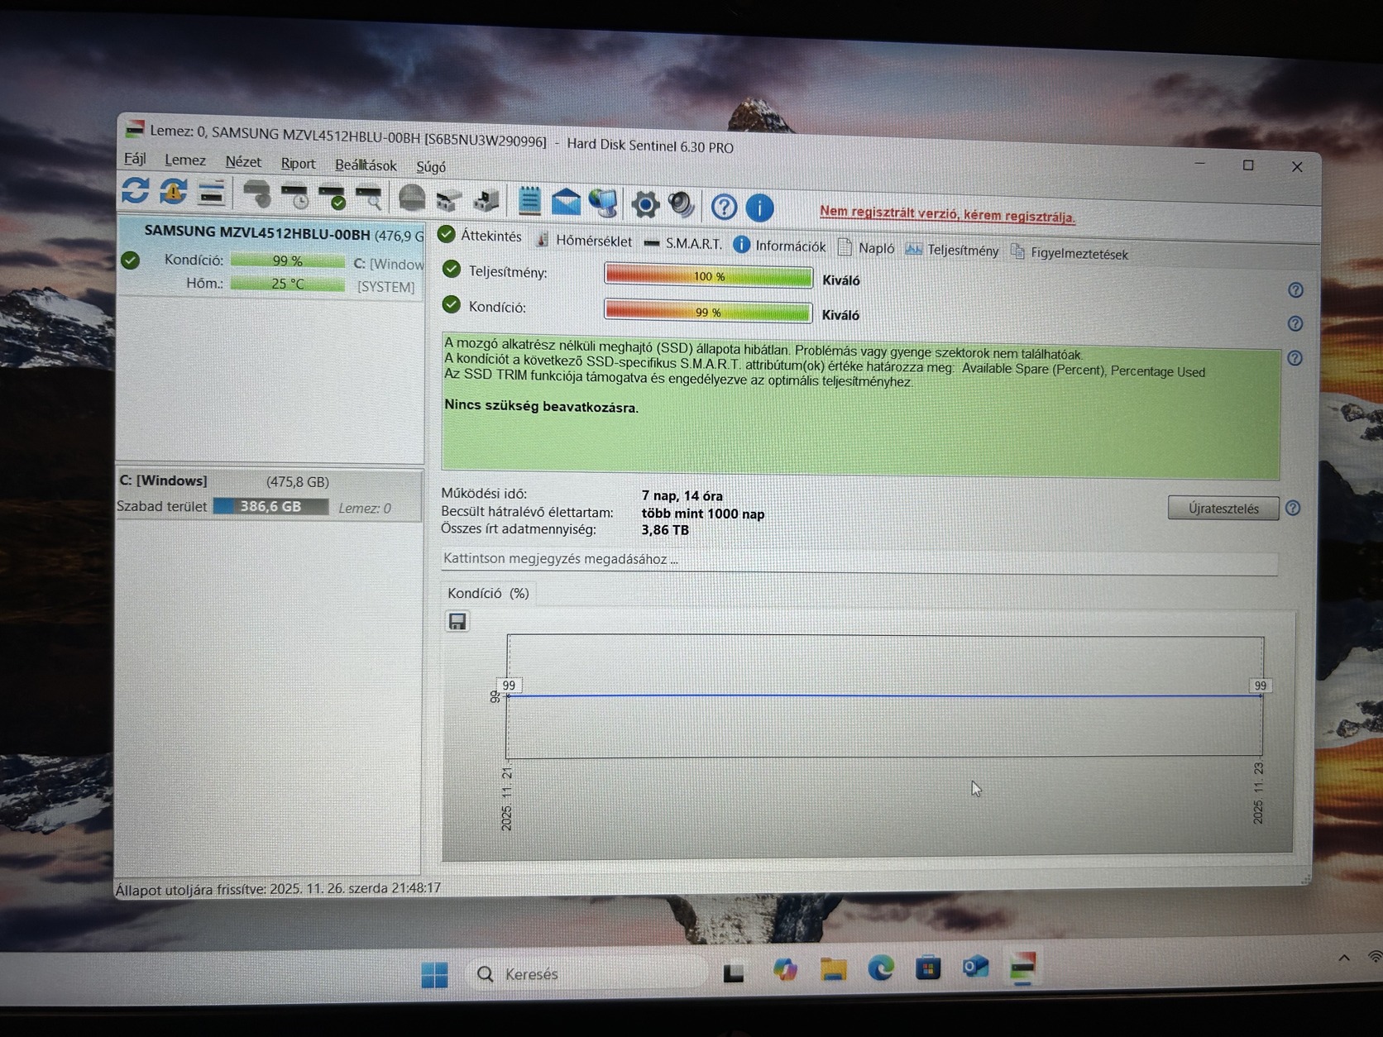Select the SAMSUNG MZVL4512HBLU-00BH disk entry
1383x1037 pixels.
pyautogui.click(x=273, y=259)
